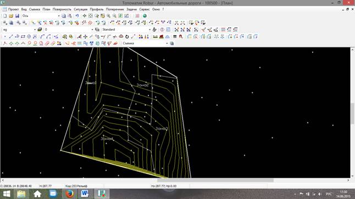
Task: Select the draw circle tool
Action: 29,37
